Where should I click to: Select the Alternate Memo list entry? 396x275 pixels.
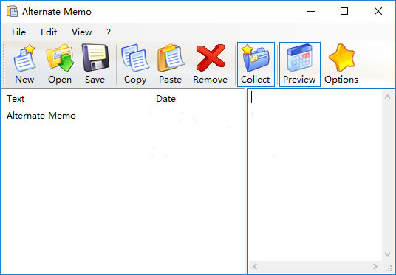pos(41,116)
